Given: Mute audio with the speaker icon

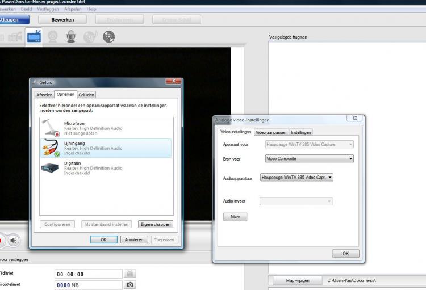Looking at the screenshot, I should point(14,241).
